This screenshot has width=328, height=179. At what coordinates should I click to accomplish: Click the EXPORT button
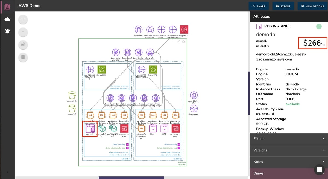pos(283,6)
